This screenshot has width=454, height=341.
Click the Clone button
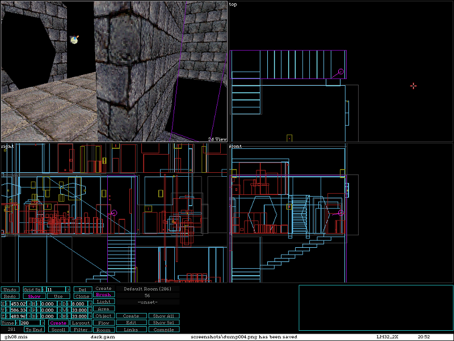click(82, 296)
